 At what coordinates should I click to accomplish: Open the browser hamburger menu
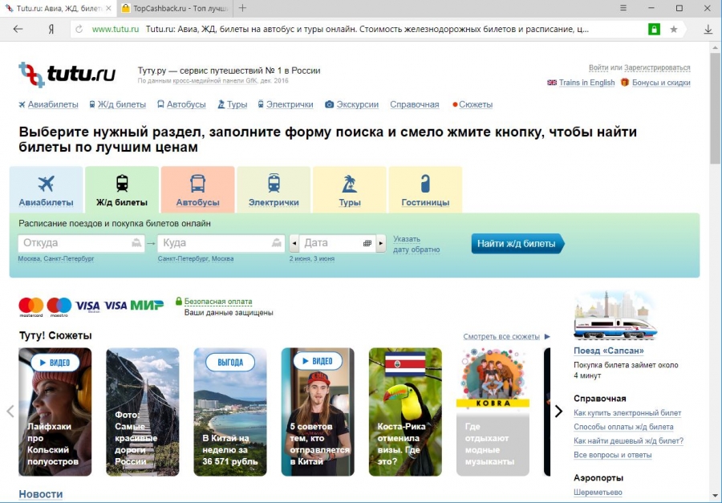pyautogui.click(x=623, y=8)
